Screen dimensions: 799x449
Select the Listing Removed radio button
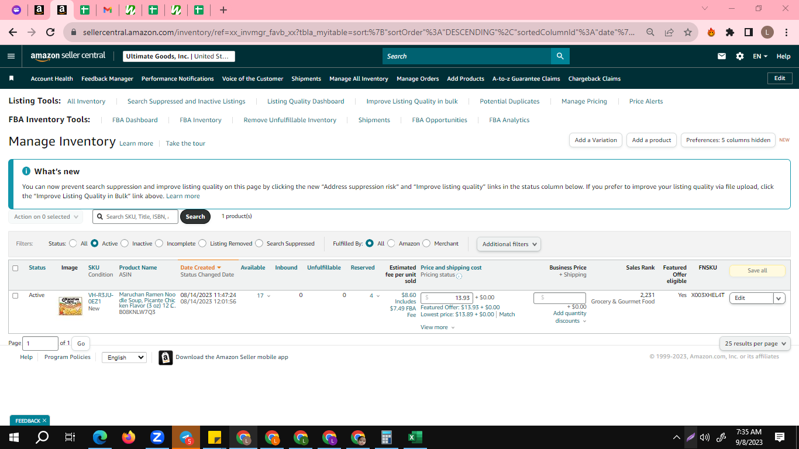pyautogui.click(x=202, y=243)
